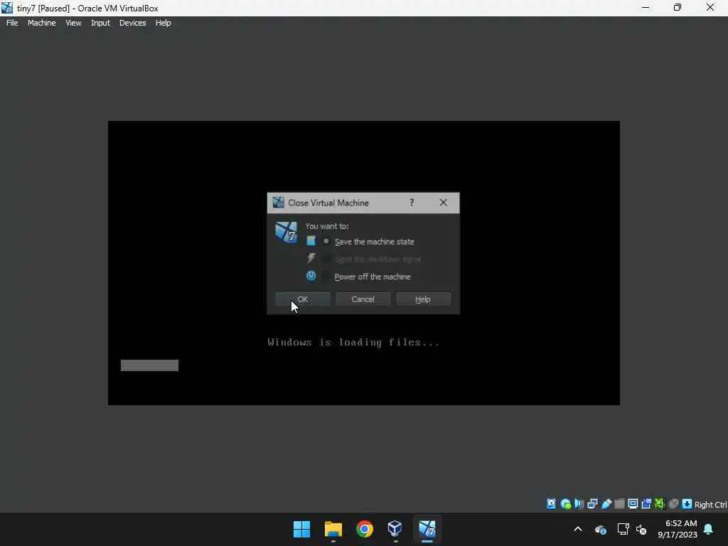This screenshot has width=728, height=546.
Task: Click the green CPU virtualization indicator
Action: point(660,504)
